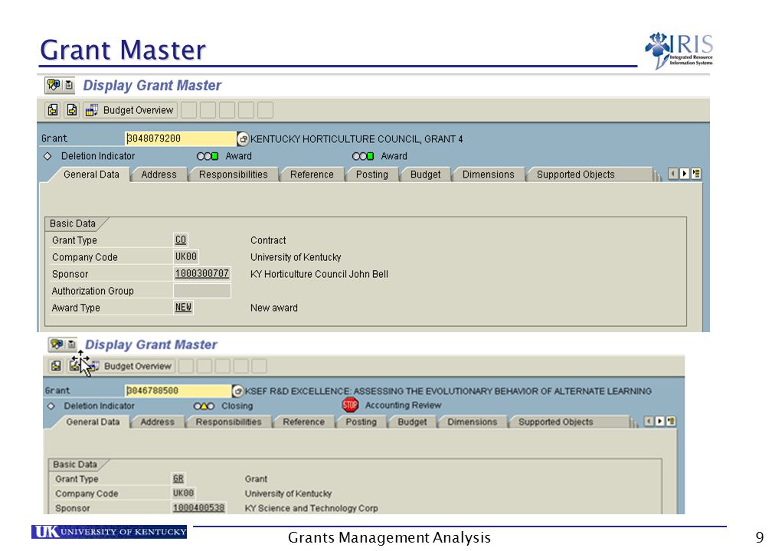772x551 pixels.
Task: Click Sponsor number 1000300707
Action: pos(202,273)
